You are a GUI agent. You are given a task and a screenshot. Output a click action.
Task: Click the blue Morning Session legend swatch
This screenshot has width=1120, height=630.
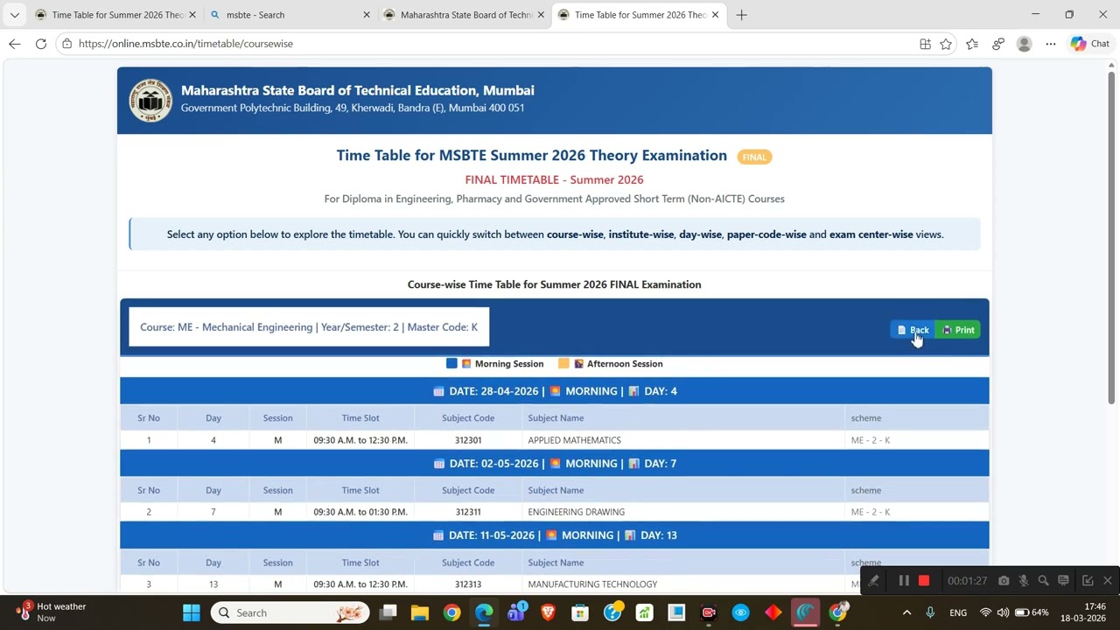tap(451, 363)
